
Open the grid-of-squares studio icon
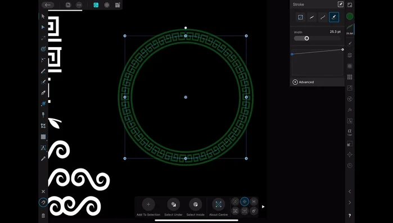coord(350,77)
